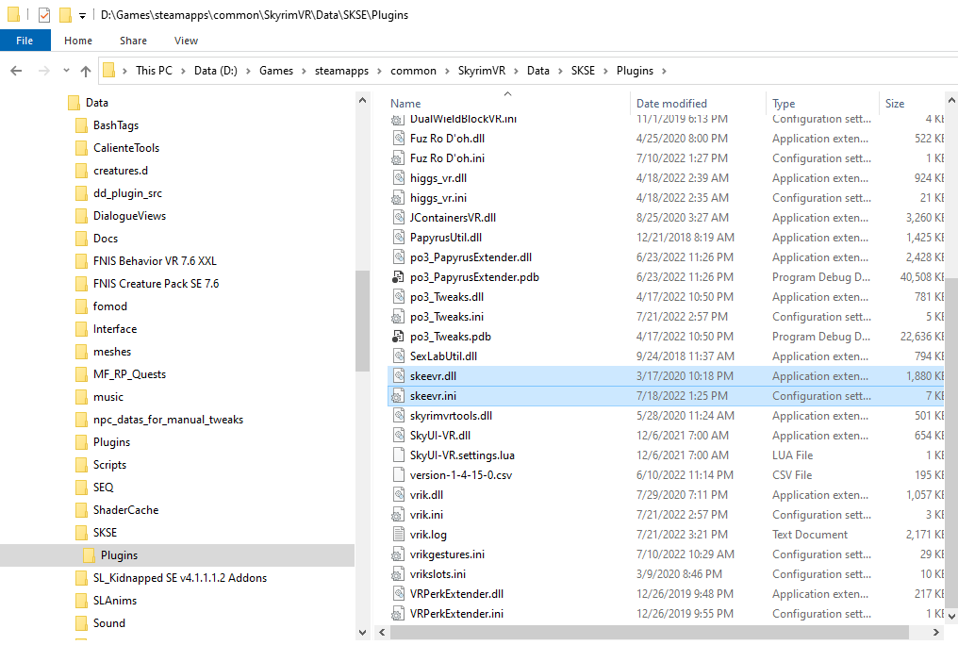Click the navigation pane scroll down arrow
This screenshot has height=645, width=958.
[x=362, y=633]
